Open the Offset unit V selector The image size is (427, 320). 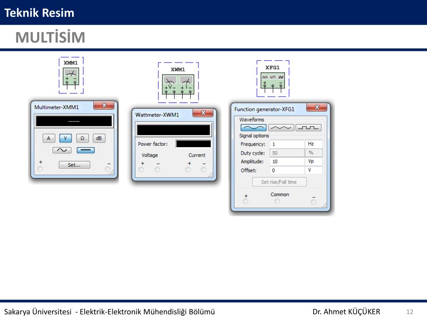pyautogui.click(x=314, y=170)
